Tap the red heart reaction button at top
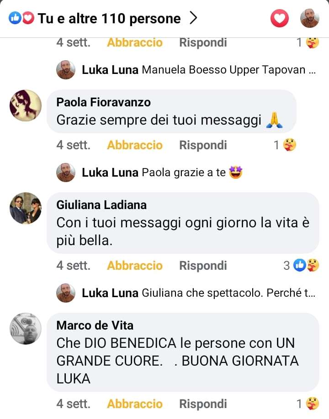This screenshot has width=329, height=419. [x=280, y=18]
